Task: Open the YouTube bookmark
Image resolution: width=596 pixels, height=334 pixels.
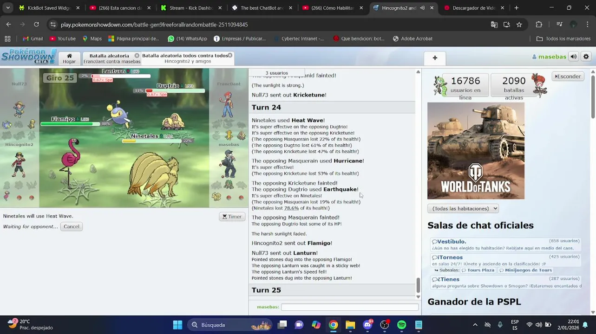Action: 62,39
